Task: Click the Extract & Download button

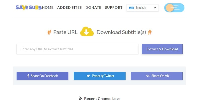Action: 162,49
